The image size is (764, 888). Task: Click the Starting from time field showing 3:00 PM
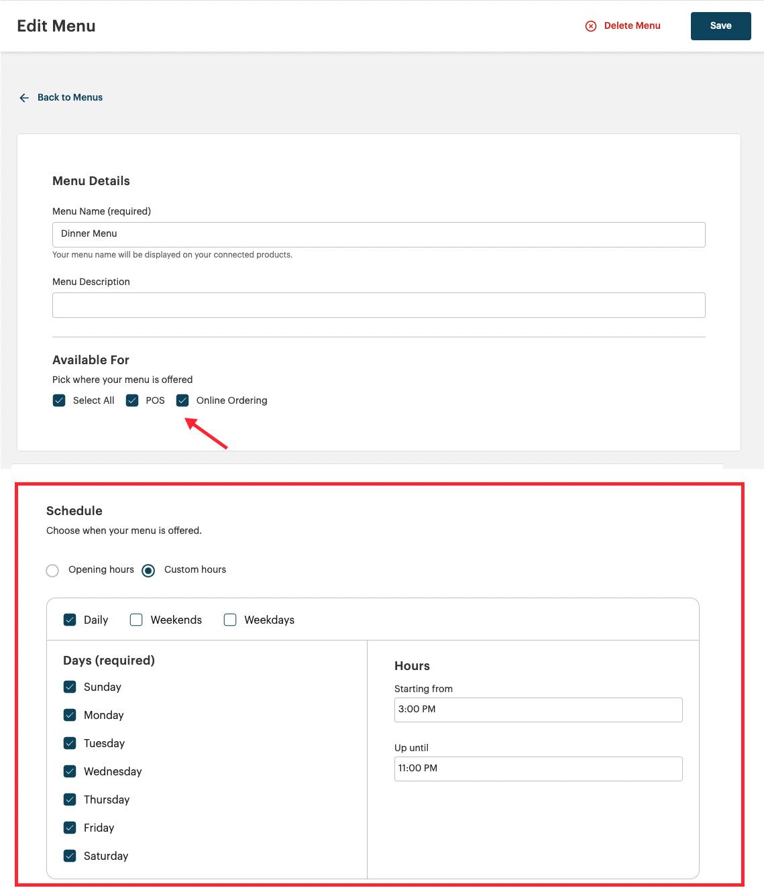[x=538, y=709]
